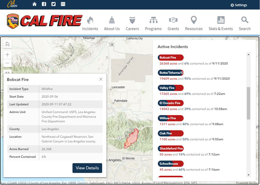
Task: Open the Grants menu
Action: [x=173, y=23]
